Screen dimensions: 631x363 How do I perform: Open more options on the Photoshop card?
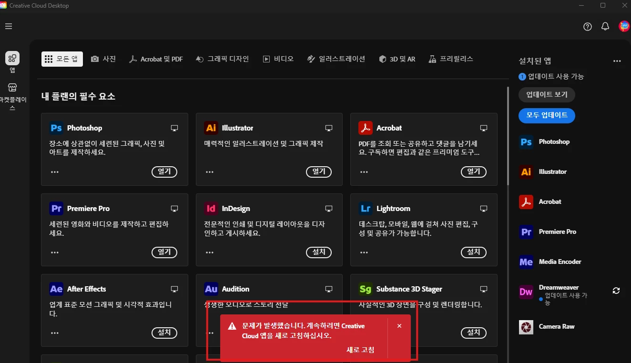(55, 172)
